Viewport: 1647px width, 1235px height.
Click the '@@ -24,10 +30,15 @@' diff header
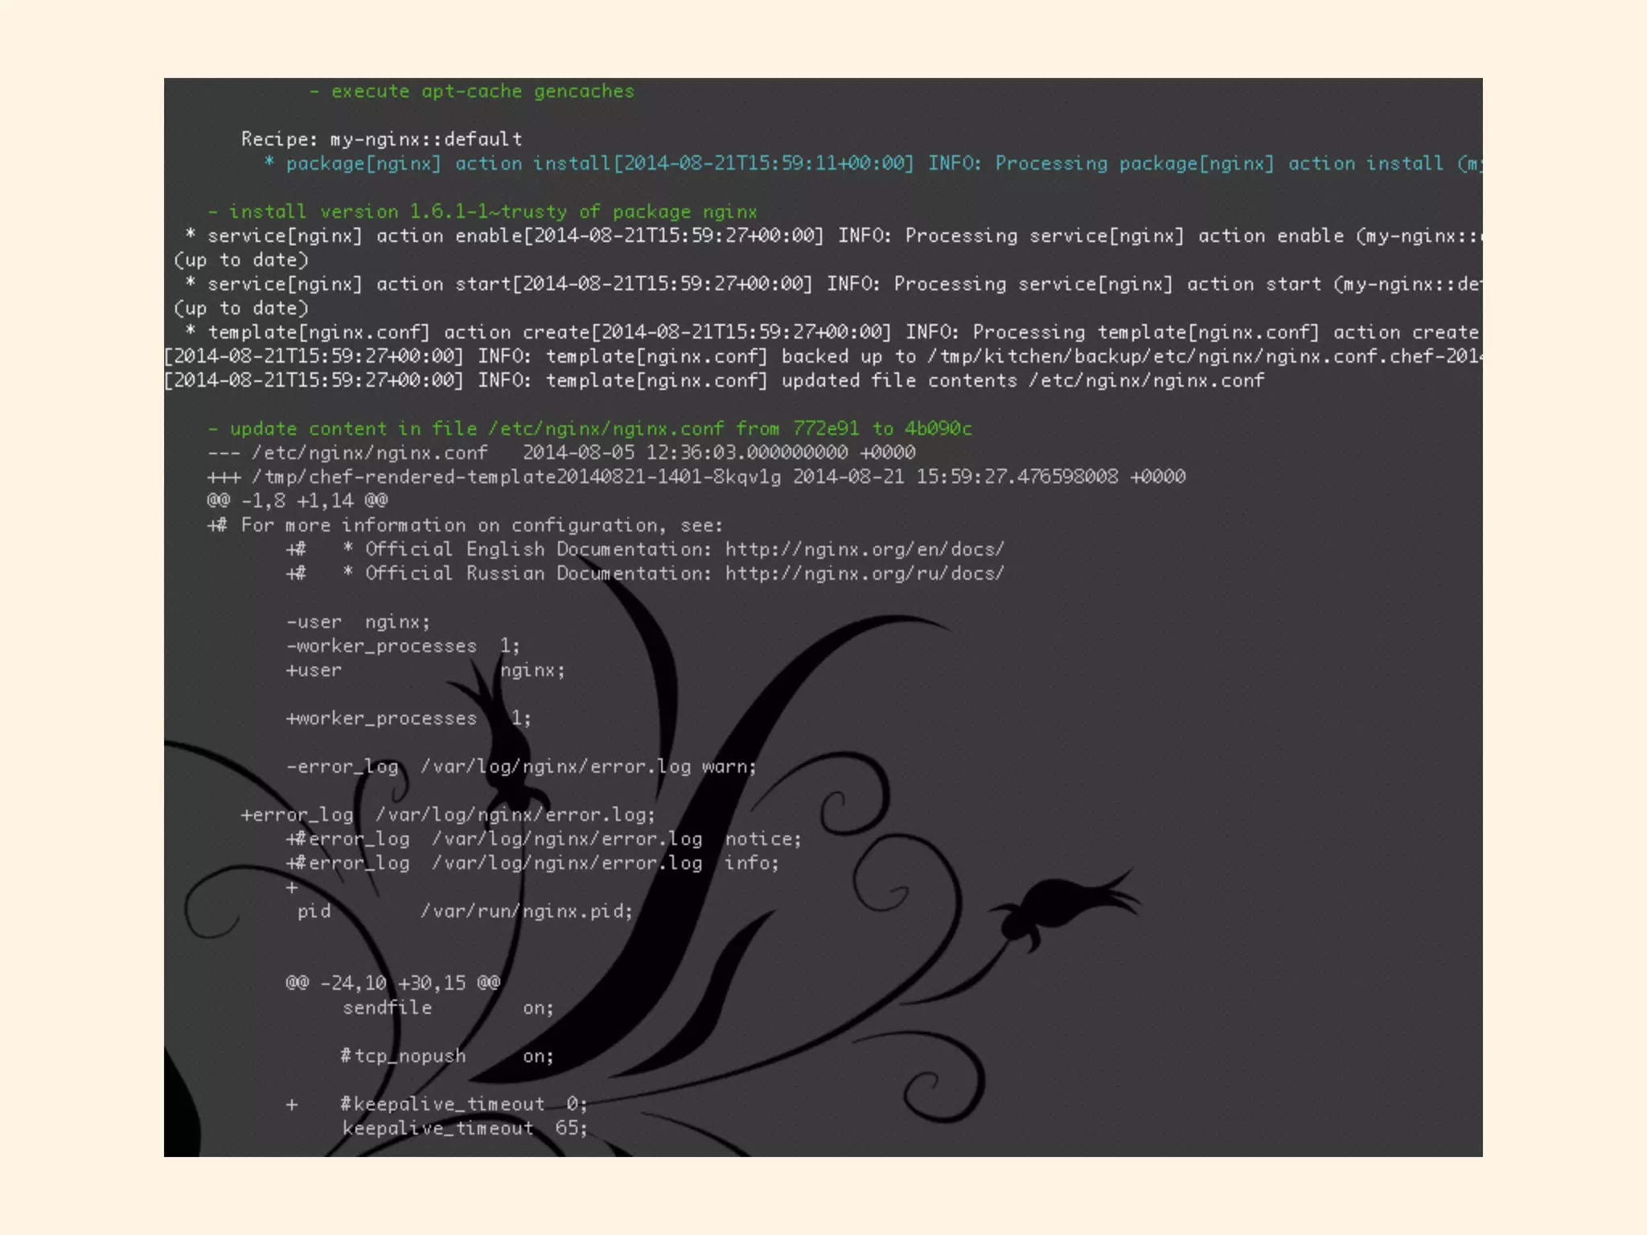pyautogui.click(x=393, y=983)
